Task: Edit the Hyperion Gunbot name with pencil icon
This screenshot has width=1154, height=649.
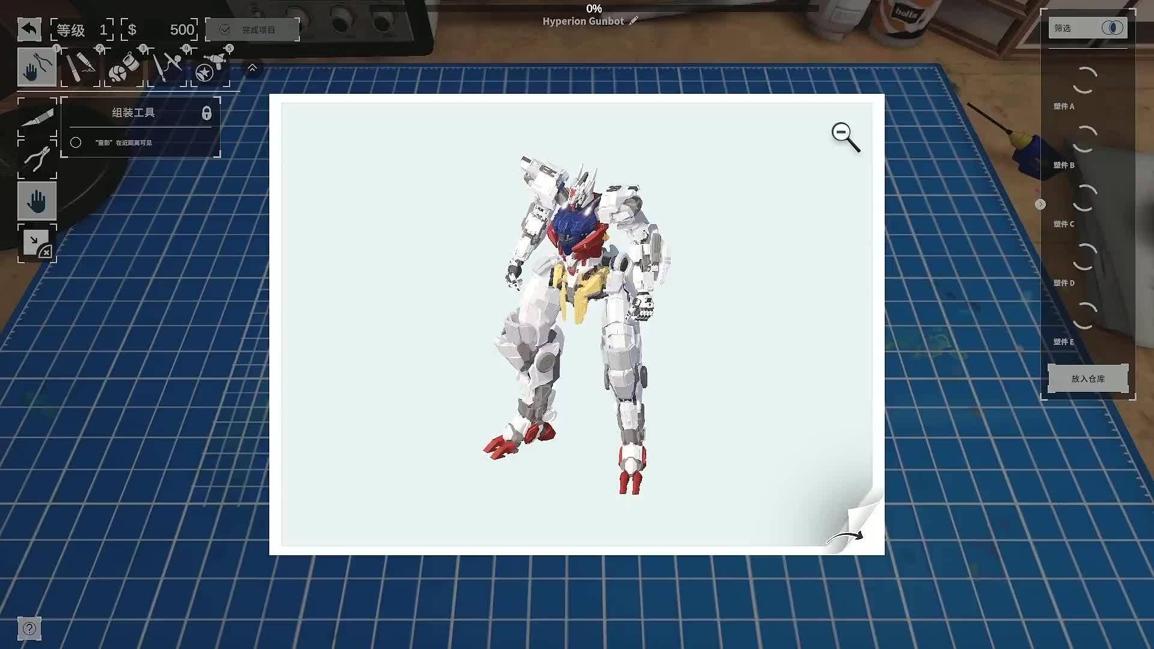Action: click(633, 21)
